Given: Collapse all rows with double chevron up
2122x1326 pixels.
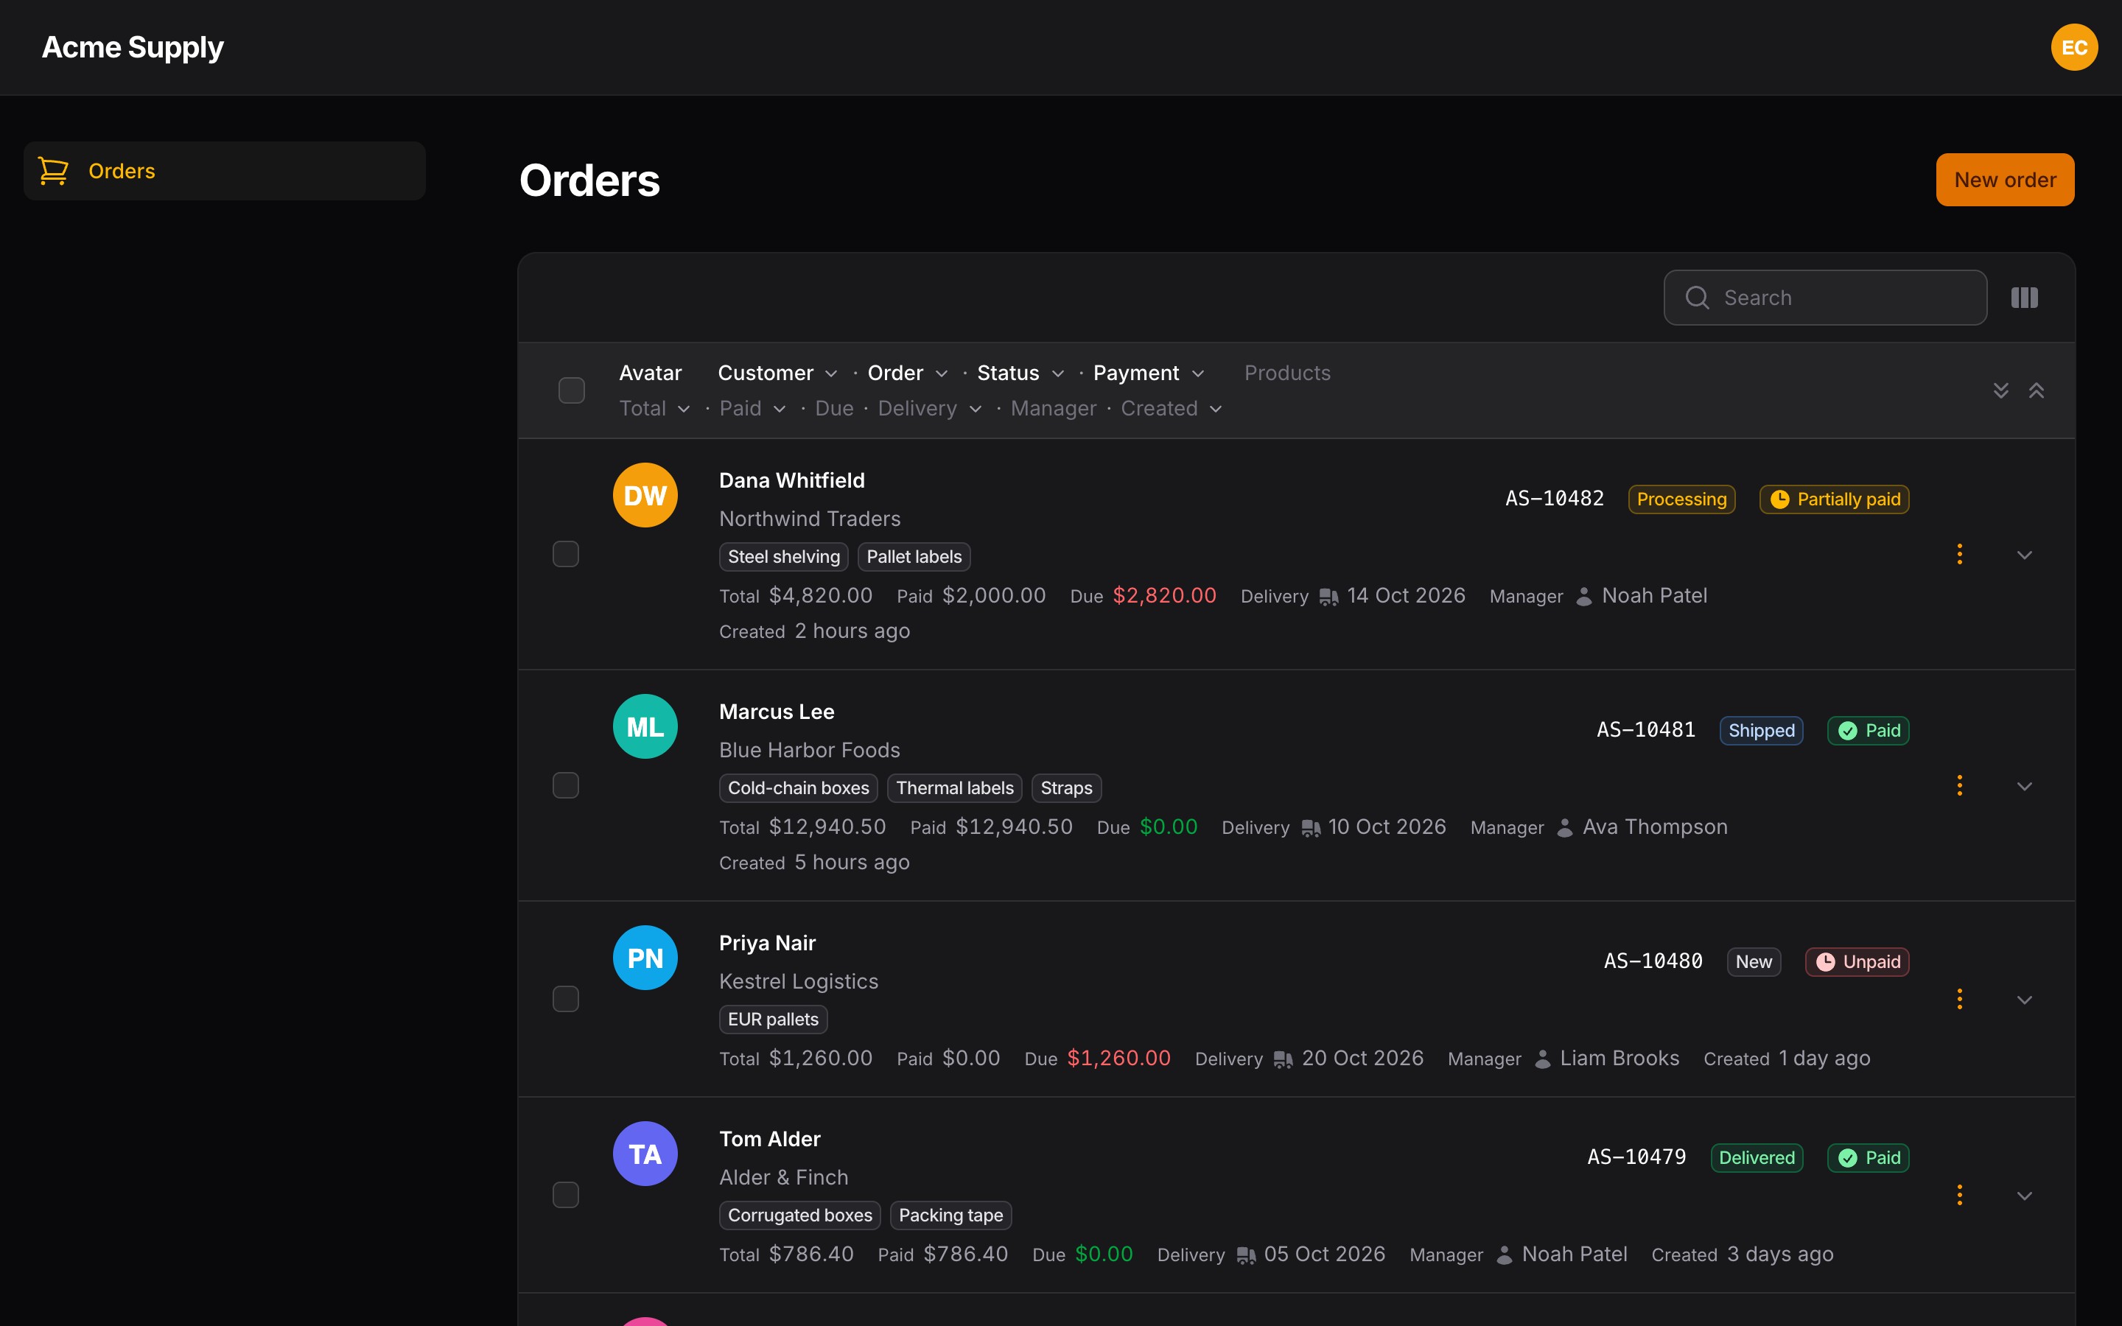Looking at the screenshot, I should (x=2036, y=390).
